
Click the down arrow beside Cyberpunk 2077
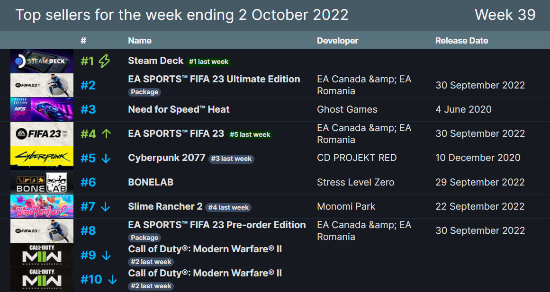(x=106, y=158)
